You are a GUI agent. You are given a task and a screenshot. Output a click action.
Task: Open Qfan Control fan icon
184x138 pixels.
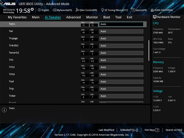coord(77,10)
